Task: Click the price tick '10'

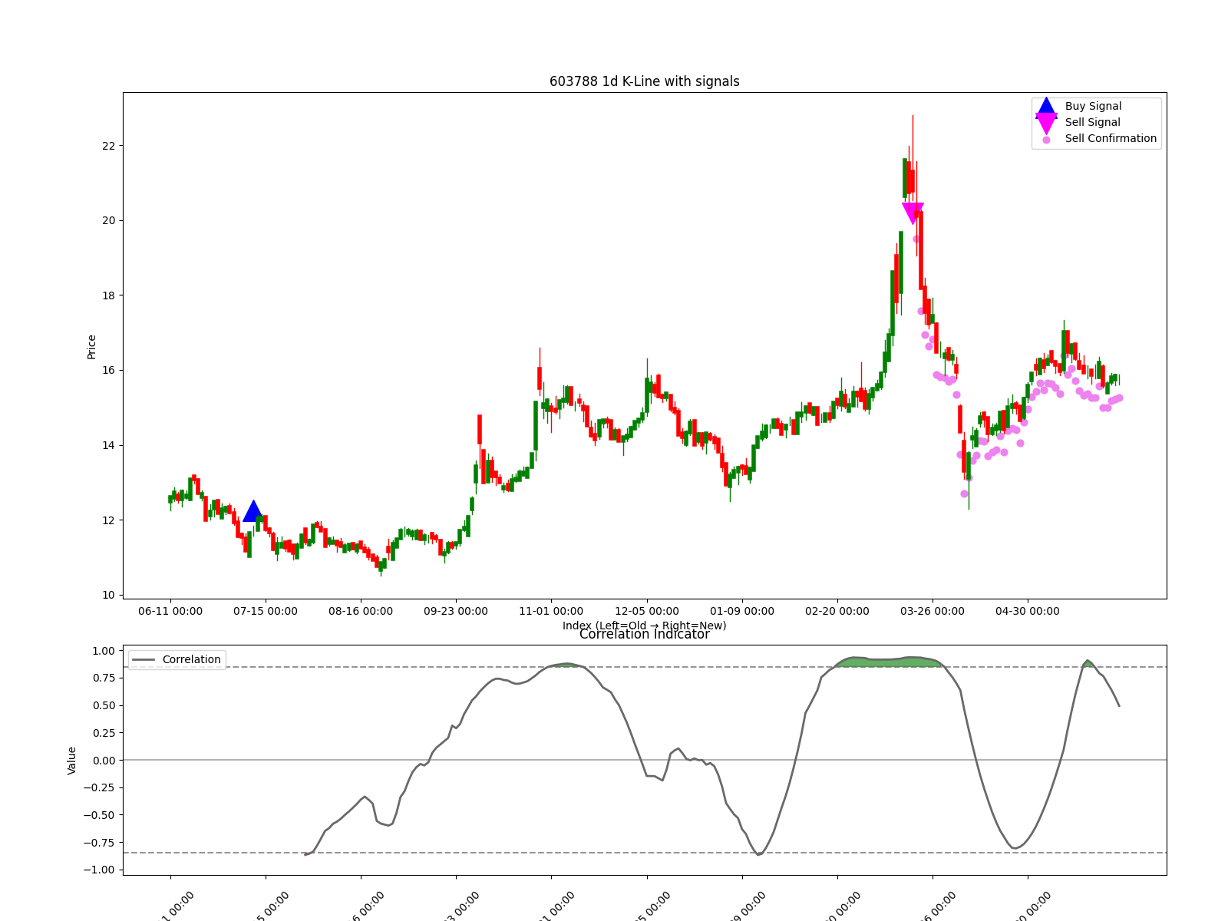Action: (x=108, y=596)
